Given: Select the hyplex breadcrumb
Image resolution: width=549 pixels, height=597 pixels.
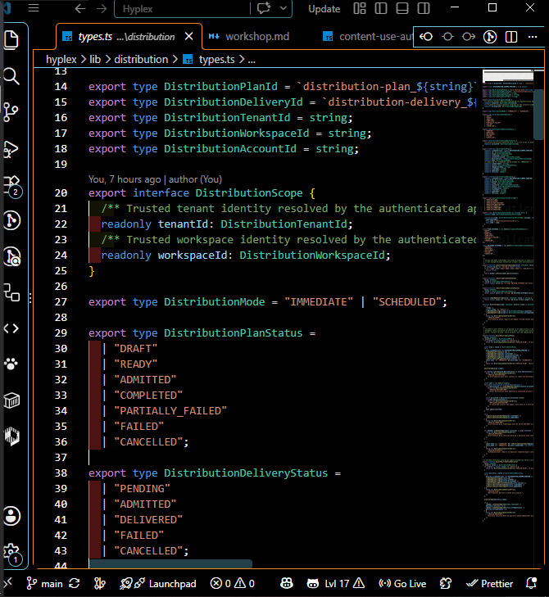Looking at the screenshot, I should [61, 60].
